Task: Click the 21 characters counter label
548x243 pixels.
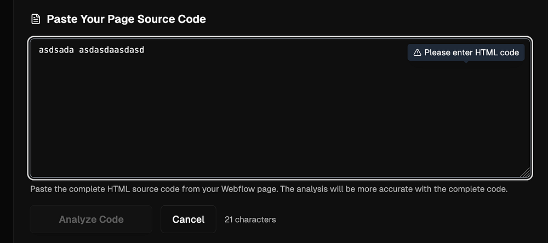Action: click(x=250, y=219)
